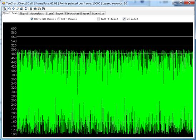
Task: Click the 560 horizontal grid line
Action: [x=105, y=37]
